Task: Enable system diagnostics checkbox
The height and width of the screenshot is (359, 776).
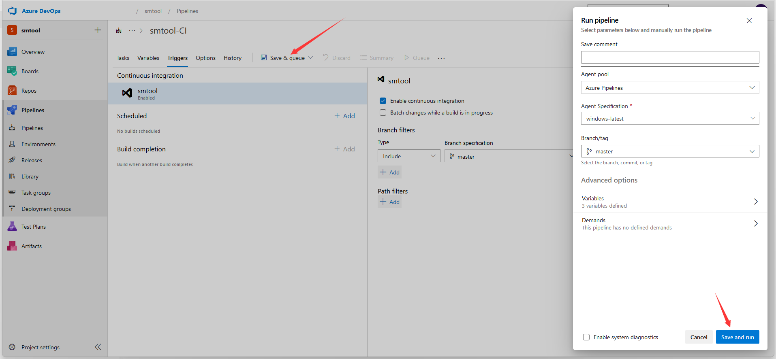Action: pos(586,337)
